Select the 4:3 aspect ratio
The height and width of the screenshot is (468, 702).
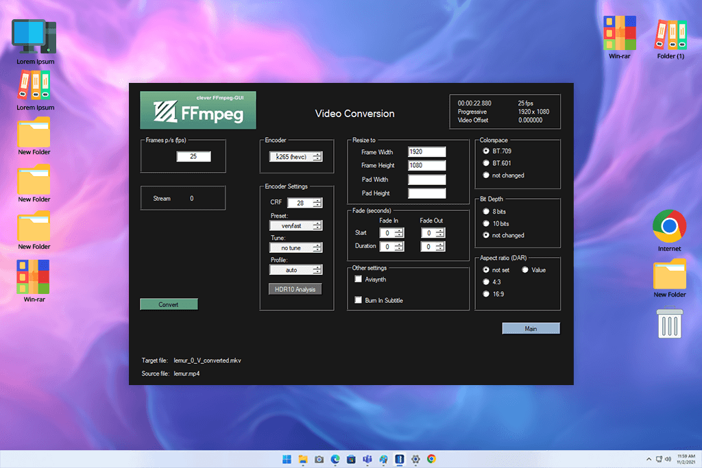point(486,282)
